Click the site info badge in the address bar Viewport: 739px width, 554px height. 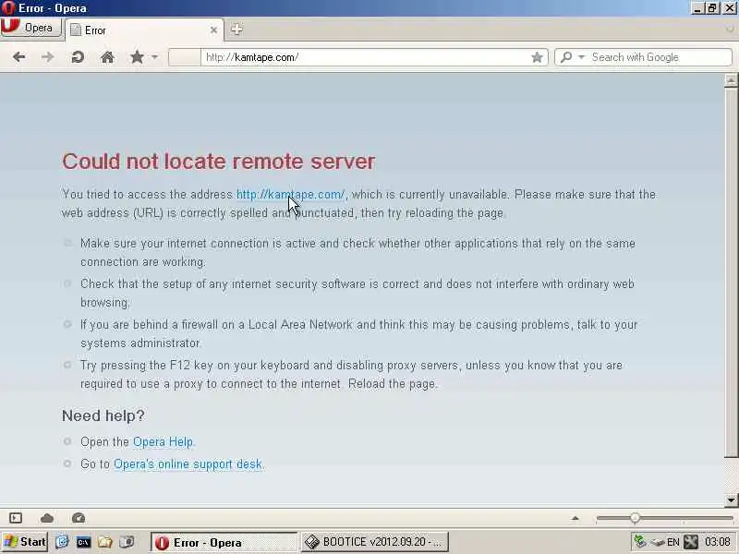click(x=184, y=57)
